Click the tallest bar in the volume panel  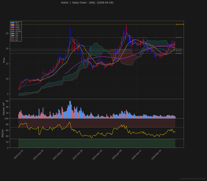click(x=70, y=109)
